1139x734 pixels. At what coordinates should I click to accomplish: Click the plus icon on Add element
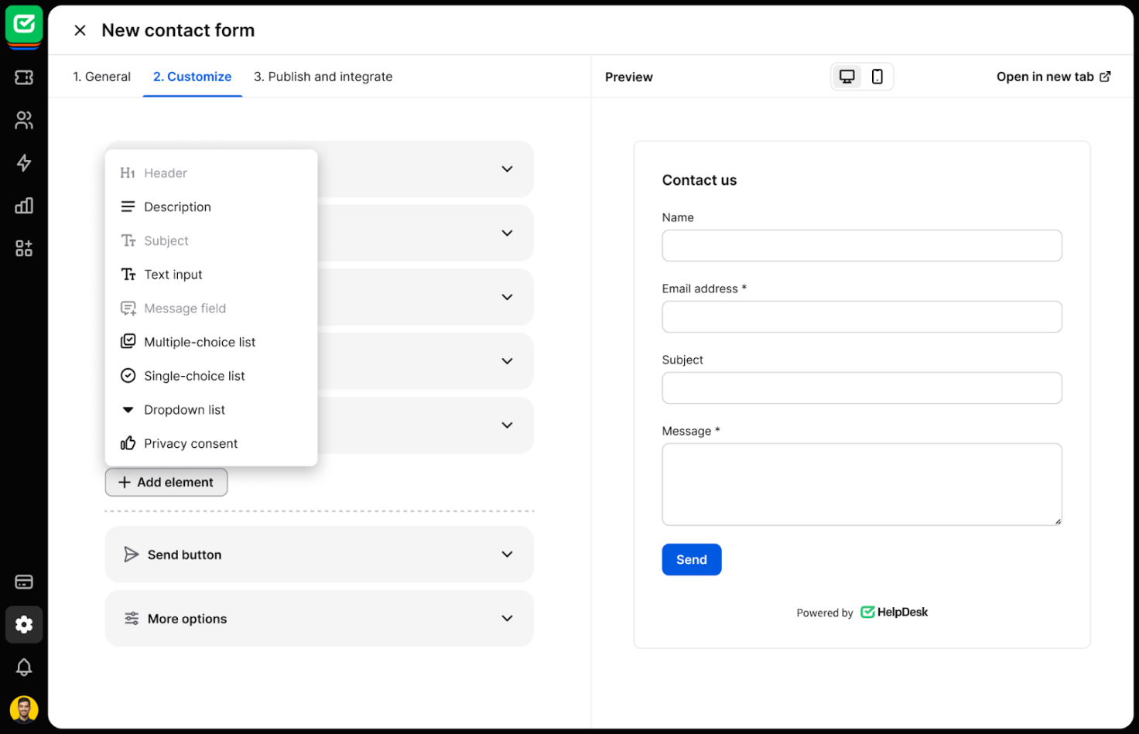(124, 482)
